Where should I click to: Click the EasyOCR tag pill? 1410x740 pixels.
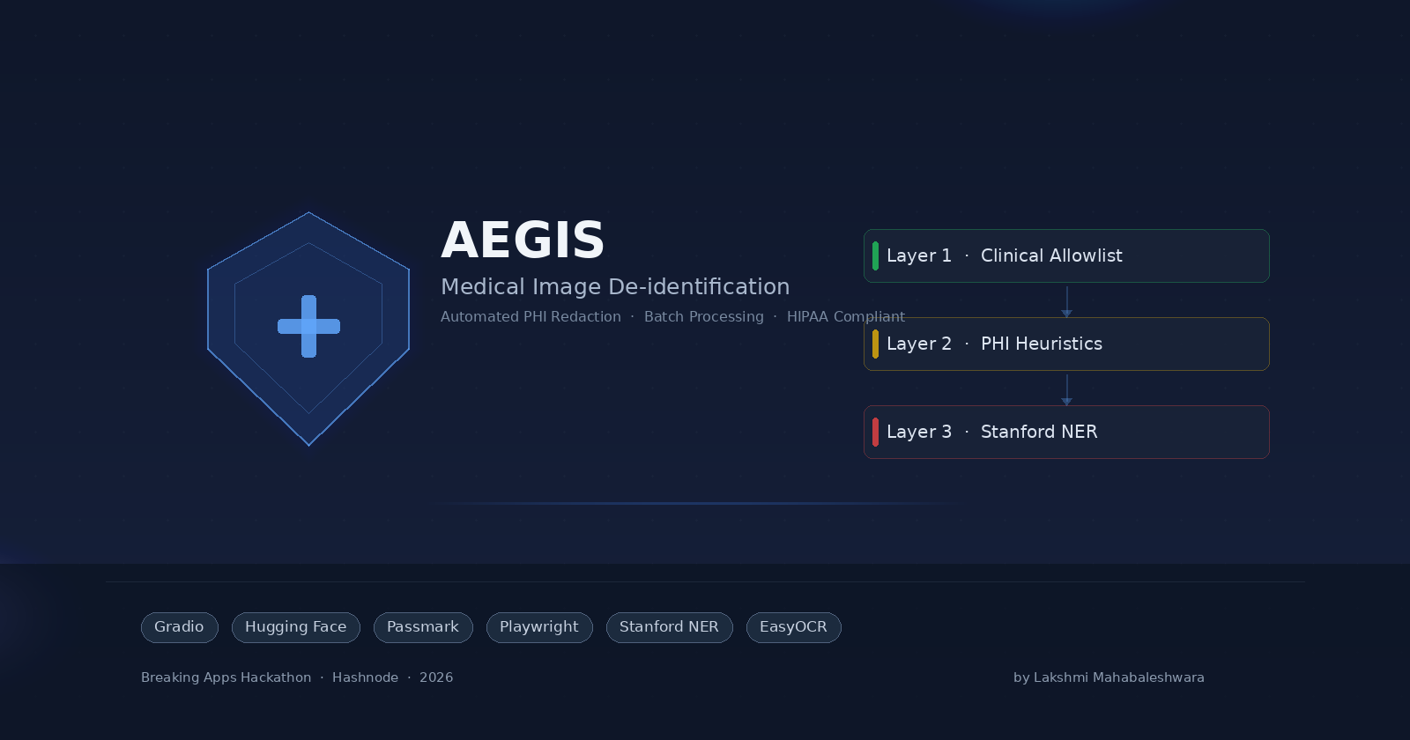pos(794,627)
